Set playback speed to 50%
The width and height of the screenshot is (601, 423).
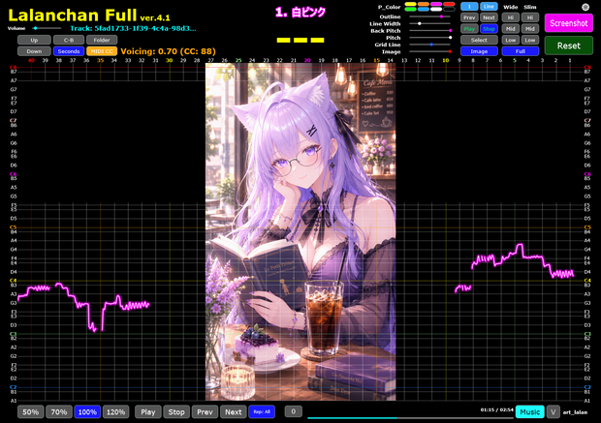[x=31, y=412]
